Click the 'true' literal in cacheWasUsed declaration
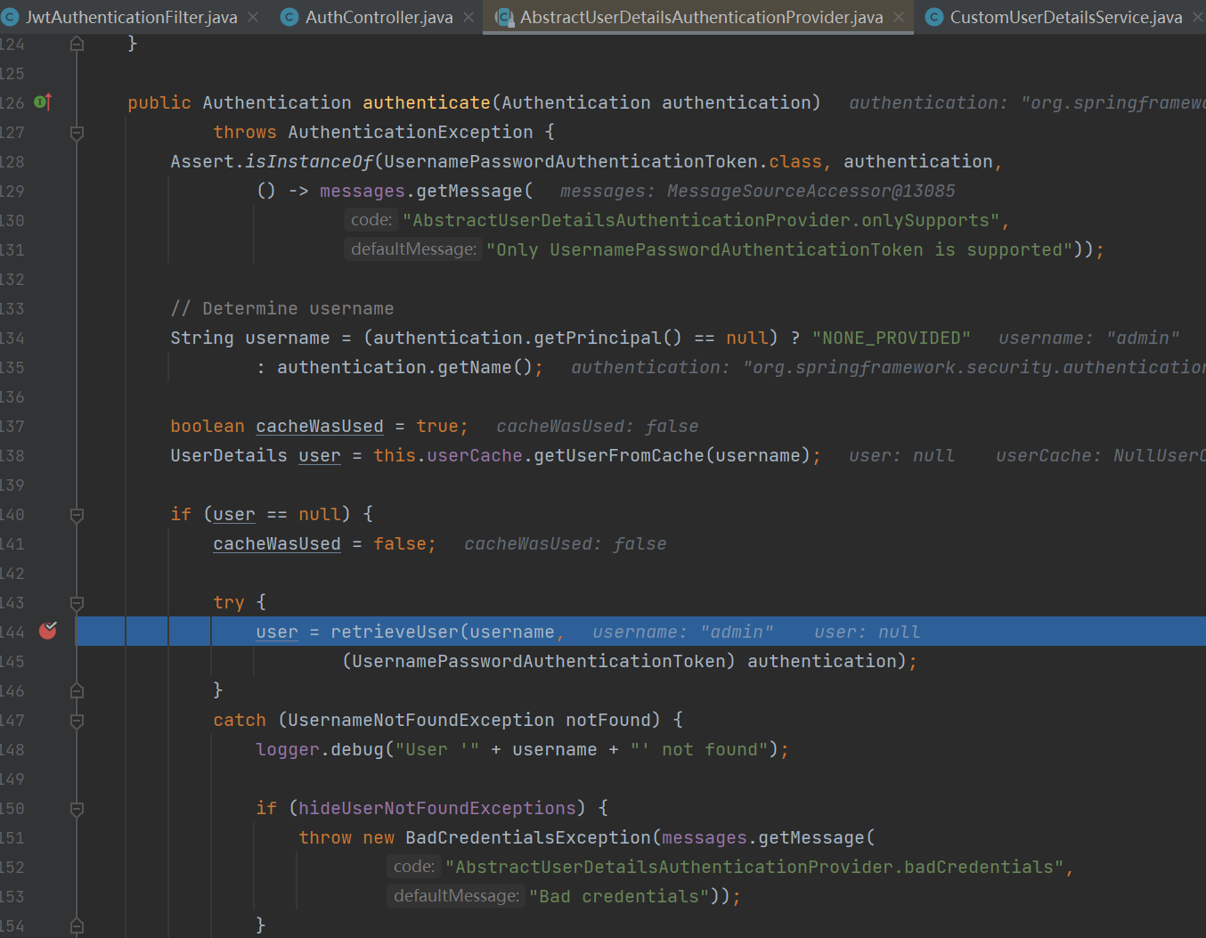 pyautogui.click(x=437, y=426)
